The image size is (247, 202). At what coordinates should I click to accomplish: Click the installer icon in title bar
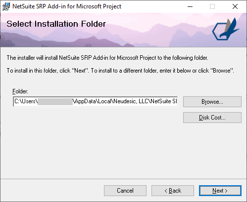6,6
